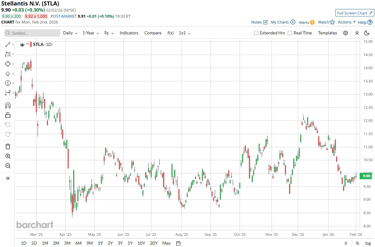Click the 9.90 current price label

coord(366,176)
